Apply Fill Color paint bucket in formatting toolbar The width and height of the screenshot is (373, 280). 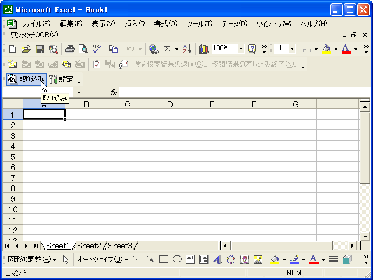[x=326, y=49]
